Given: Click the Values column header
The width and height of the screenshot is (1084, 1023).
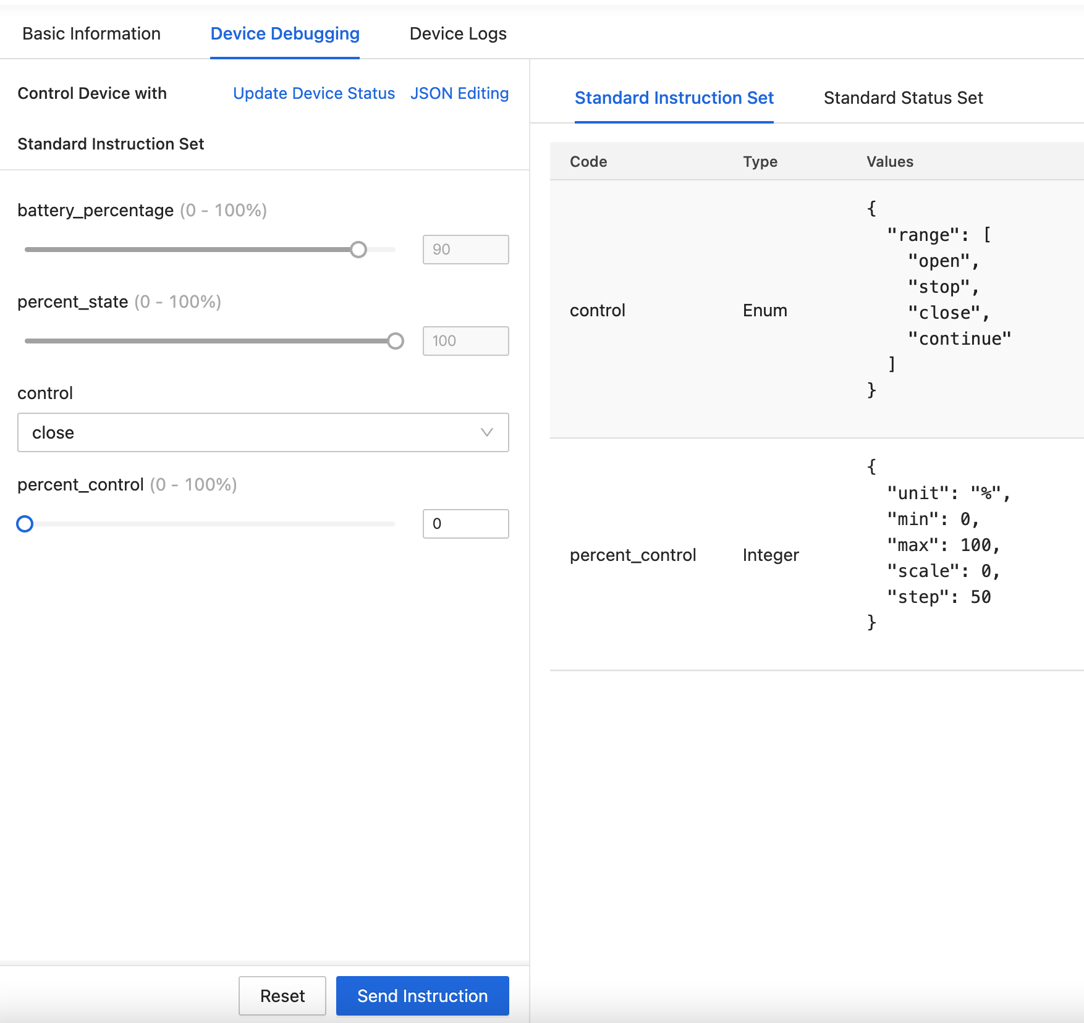Looking at the screenshot, I should click(890, 161).
